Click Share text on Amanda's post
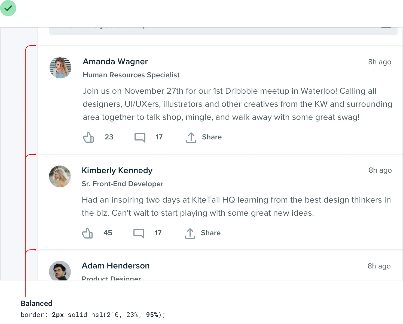Screen dimensions: 403x324 pos(212,137)
